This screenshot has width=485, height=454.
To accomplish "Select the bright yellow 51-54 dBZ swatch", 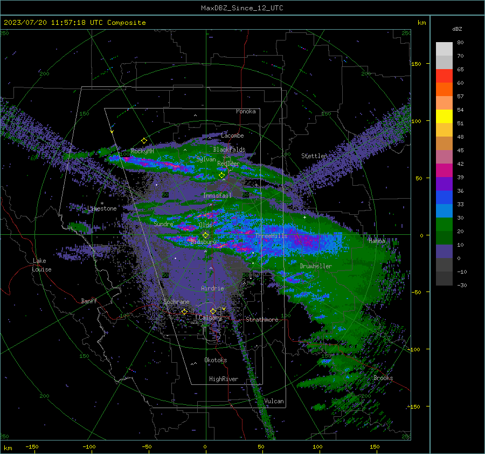I will (444, 116).
